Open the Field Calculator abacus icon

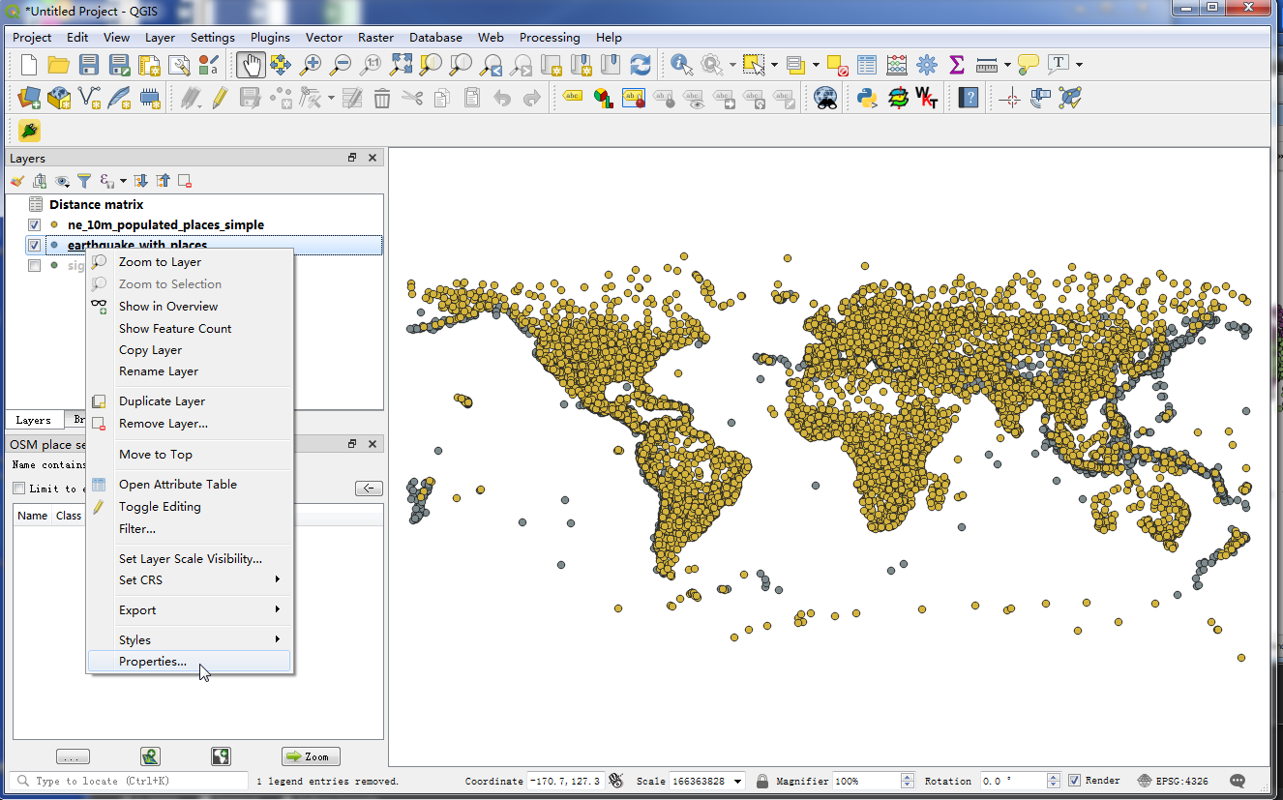pos(897,65)
